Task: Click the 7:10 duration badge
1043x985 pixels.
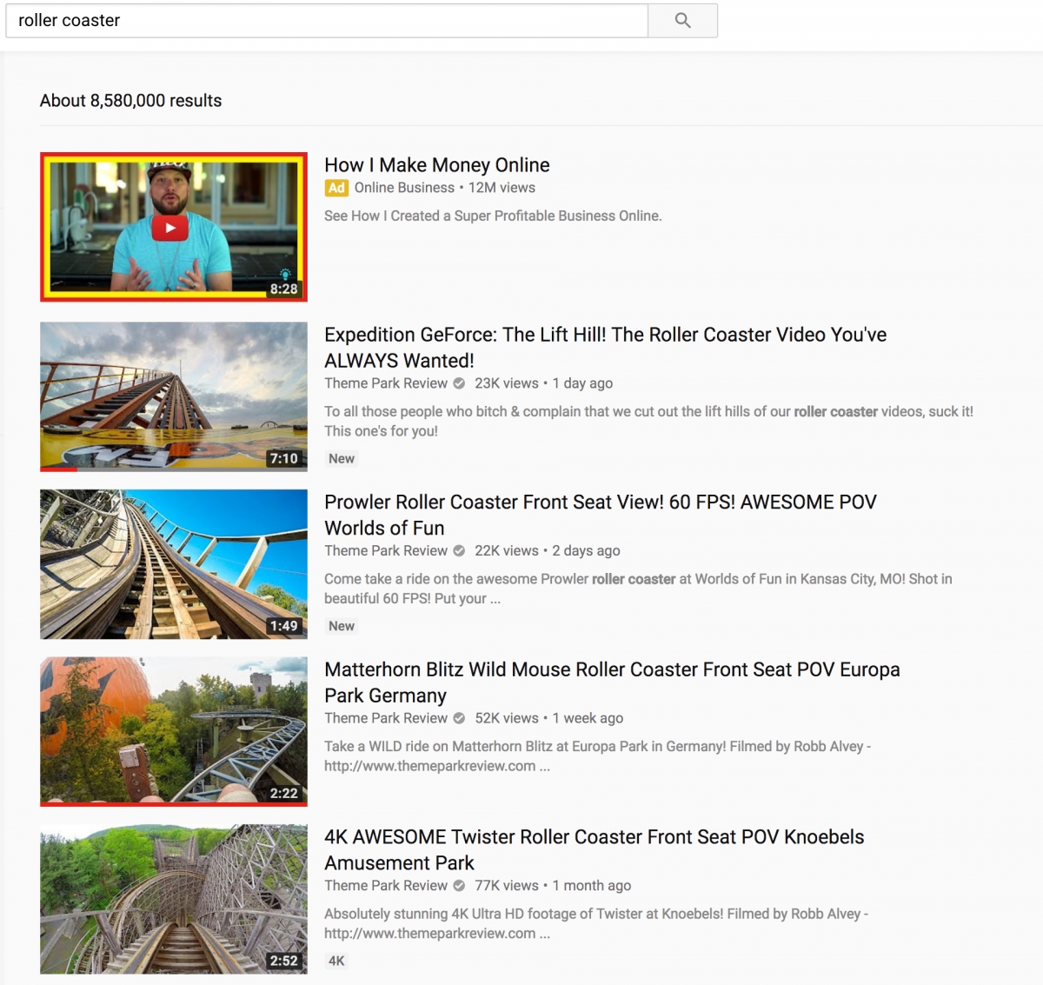Action: (x=283, y=458)
